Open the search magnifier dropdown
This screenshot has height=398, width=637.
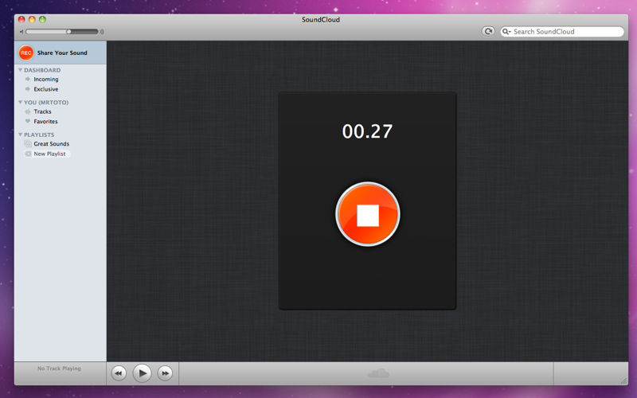pyautogui.click(x=506, y=32)
